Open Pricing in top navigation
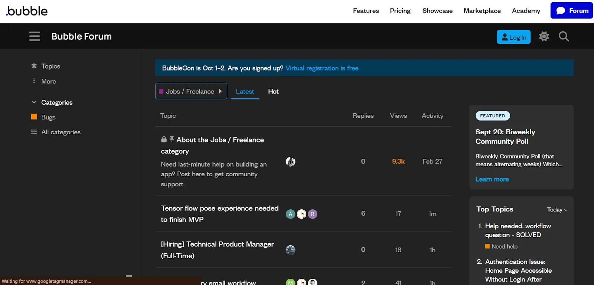Image resolution: width=594 pixels, height=285 pixels. [x=400, y=11]
